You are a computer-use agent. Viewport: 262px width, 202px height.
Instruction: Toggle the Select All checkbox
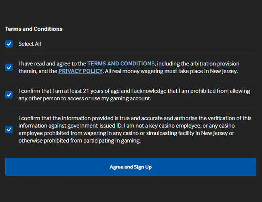click(x=9, y=44)
